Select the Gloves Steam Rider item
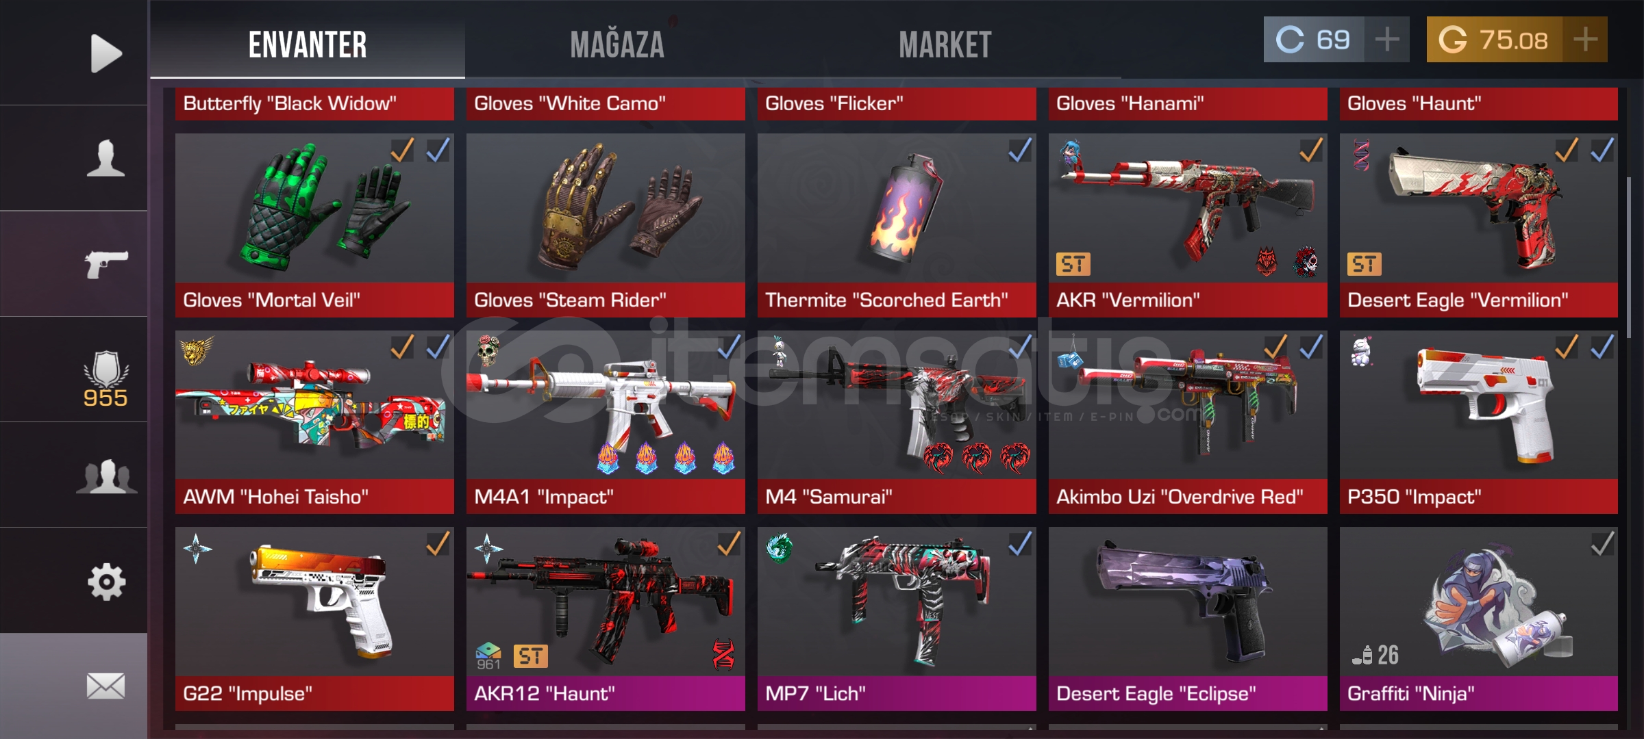The image size is (1644, 739). (x=606, y=225)
